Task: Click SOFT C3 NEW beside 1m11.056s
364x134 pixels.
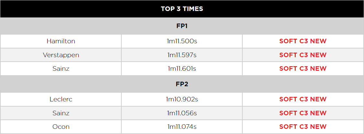Action: [x=303, y=113]
